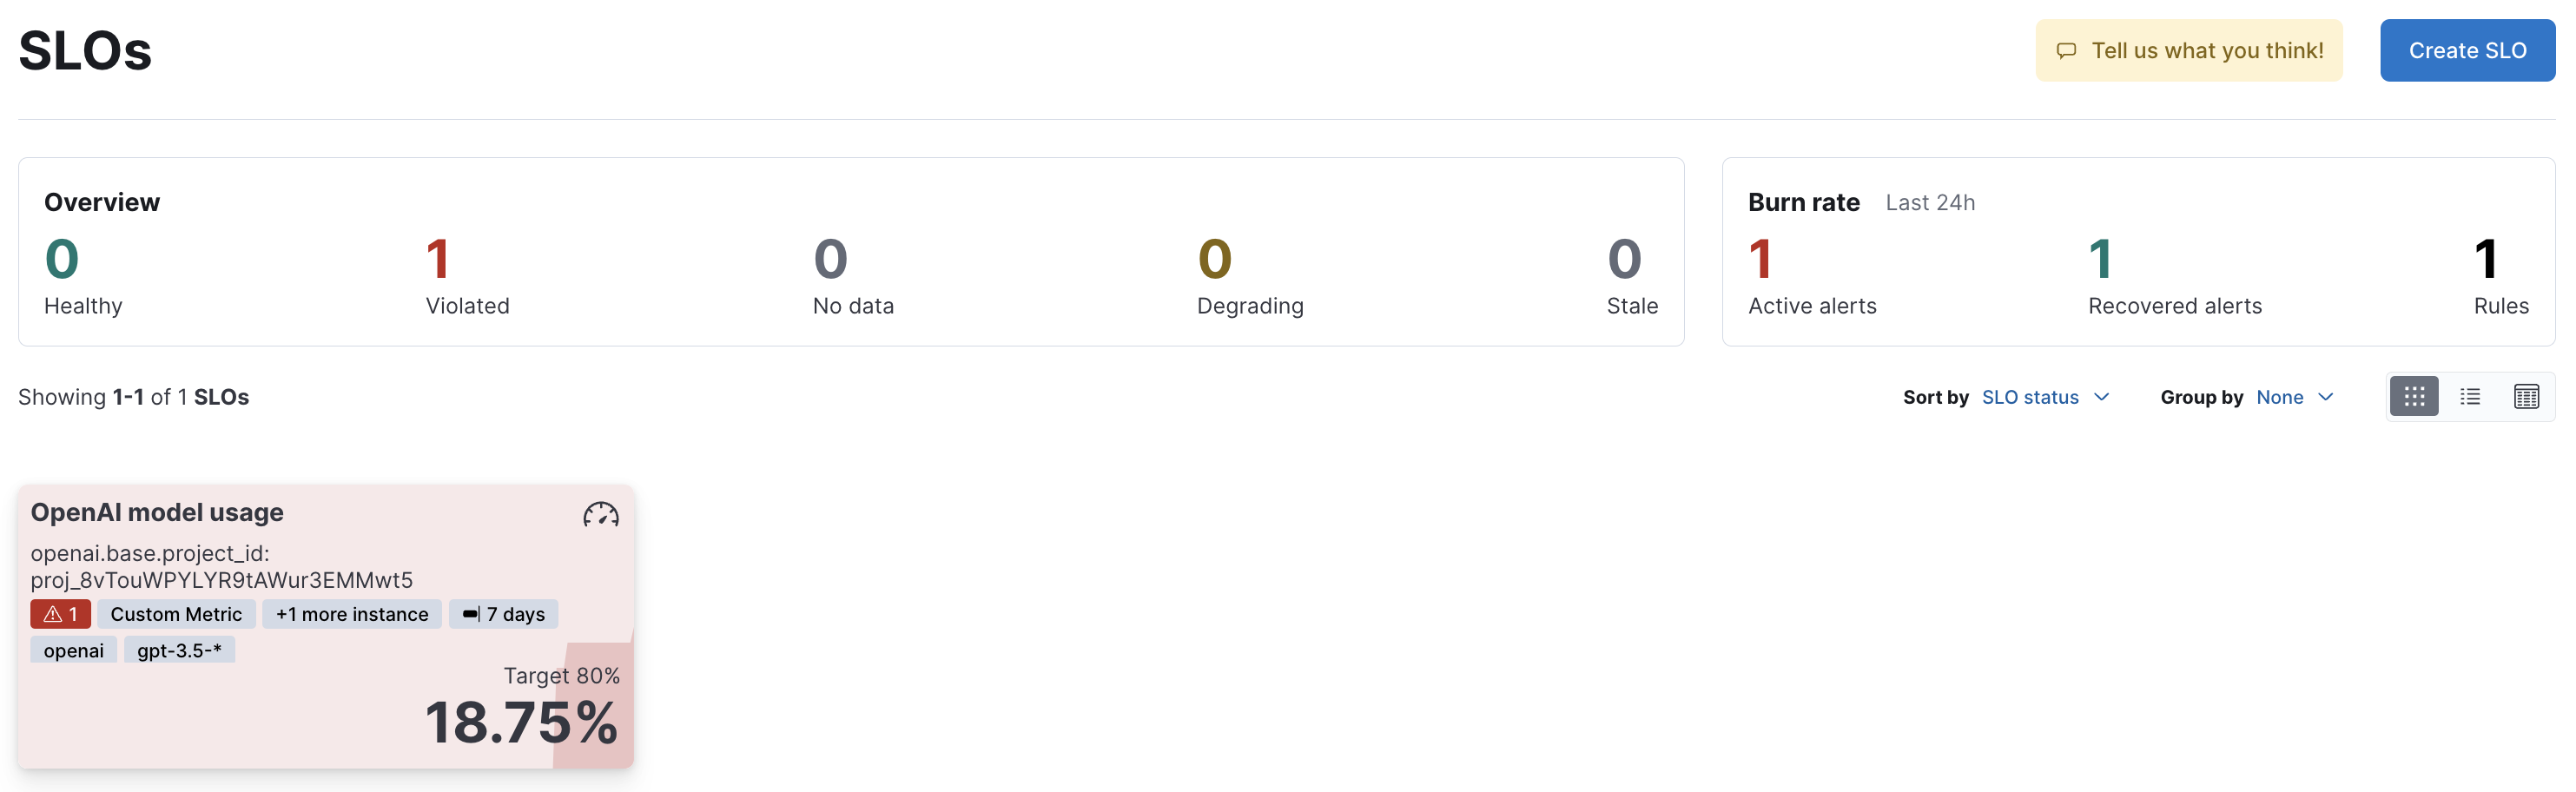This screenshot has width=2576, height=792.
Task: Click the gauge icon on SLO card
Action: tap(600, 515)
